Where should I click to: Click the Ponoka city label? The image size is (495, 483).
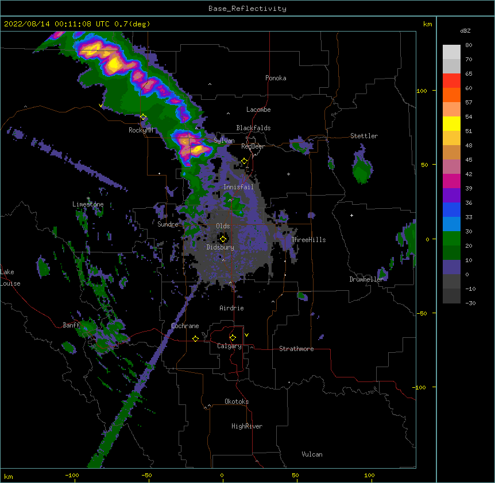click(276, 78)
